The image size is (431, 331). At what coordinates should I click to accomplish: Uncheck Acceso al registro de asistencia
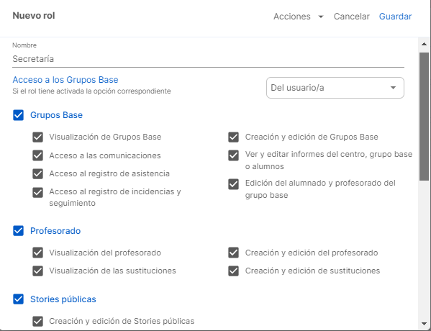pos(37,173)
